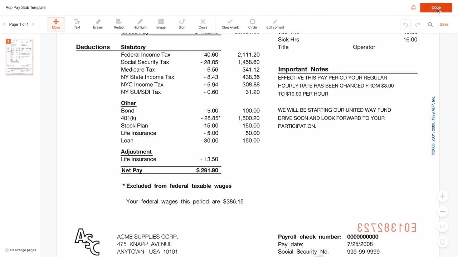Go to the previous page arrow

click(4, 24)
